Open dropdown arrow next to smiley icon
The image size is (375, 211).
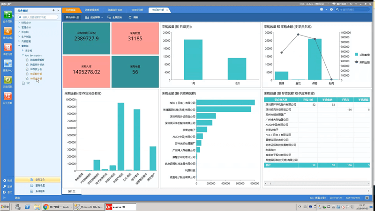[x=326, y=9]
